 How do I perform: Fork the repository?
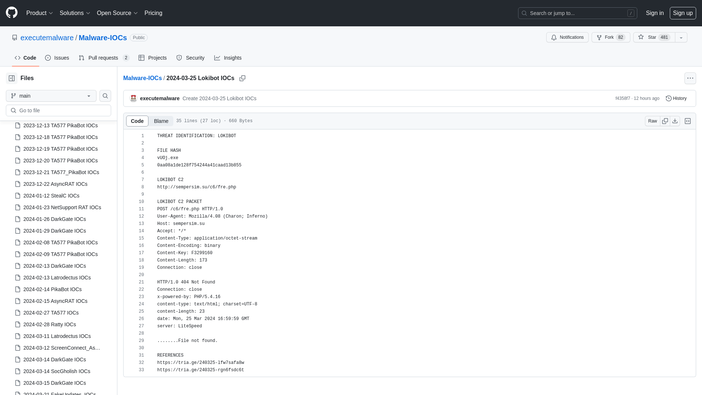pos(611,37)
